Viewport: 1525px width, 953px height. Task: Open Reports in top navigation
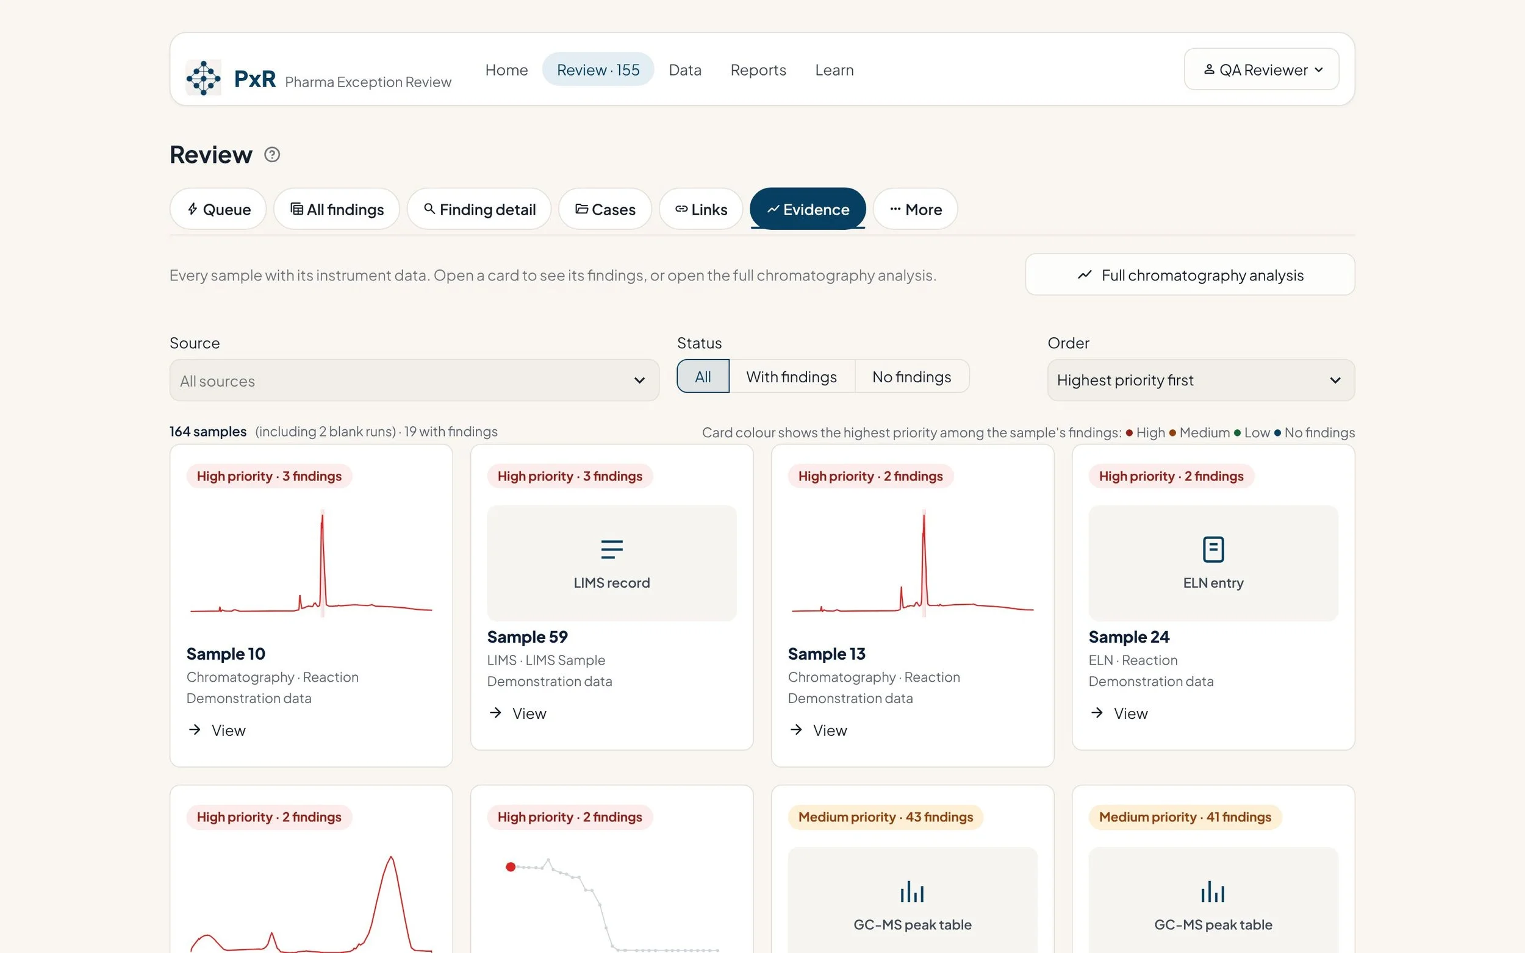(x=758, y=70)
